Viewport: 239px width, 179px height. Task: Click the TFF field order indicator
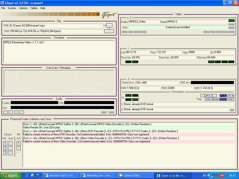[211, 62]
